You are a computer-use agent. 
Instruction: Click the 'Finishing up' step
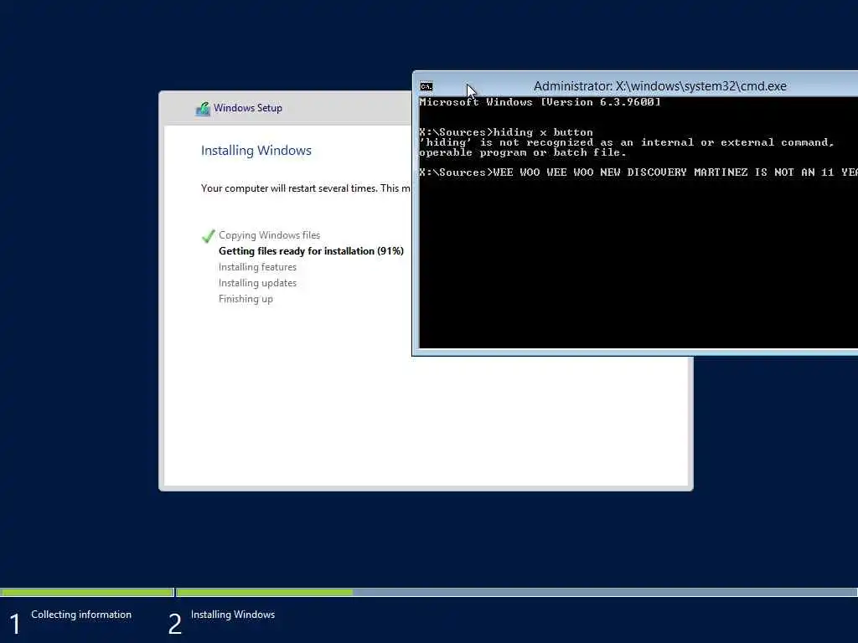tap(246, 299)
